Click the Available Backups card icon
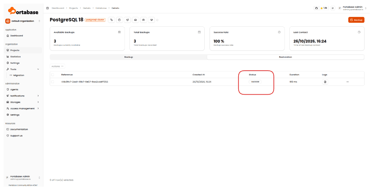This screenshot has height=190, width=373. click(x=119, y=32)
